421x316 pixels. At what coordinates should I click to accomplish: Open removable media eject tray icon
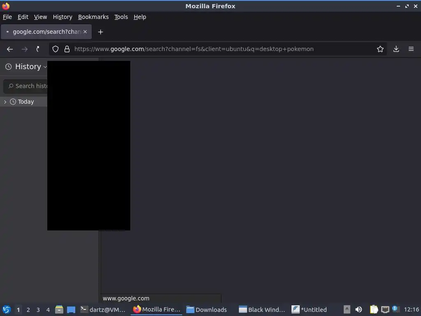point(347,309)
